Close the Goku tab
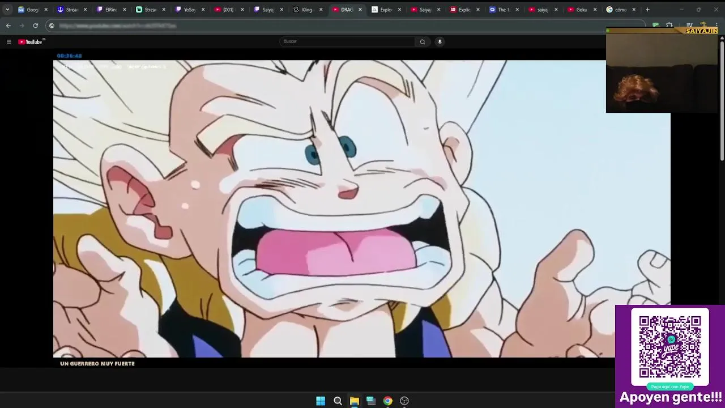725x408 pixels. [595, 10]
